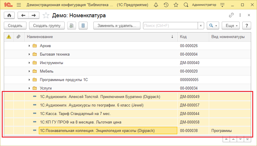Click into the Поиск search field
The image size is (257, 146).
click(170, 26)
